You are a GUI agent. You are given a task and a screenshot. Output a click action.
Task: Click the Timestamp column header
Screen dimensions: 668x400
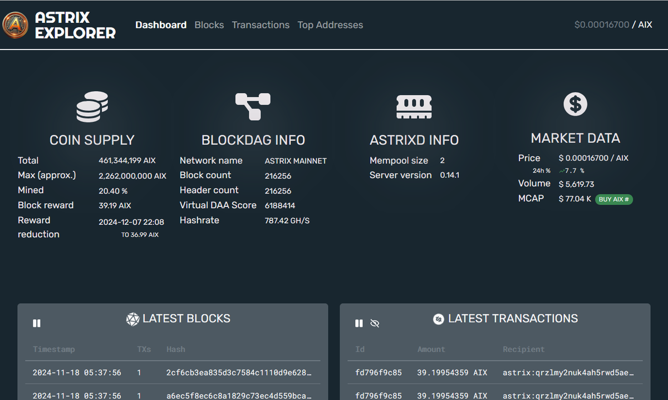coord(53,349)
